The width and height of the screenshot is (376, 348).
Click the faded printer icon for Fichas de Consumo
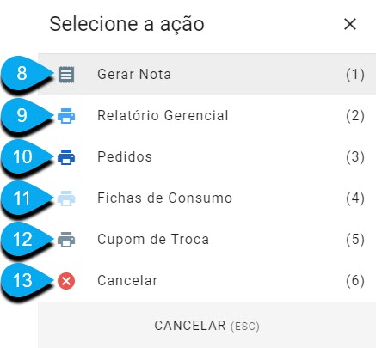coord(66,198)
